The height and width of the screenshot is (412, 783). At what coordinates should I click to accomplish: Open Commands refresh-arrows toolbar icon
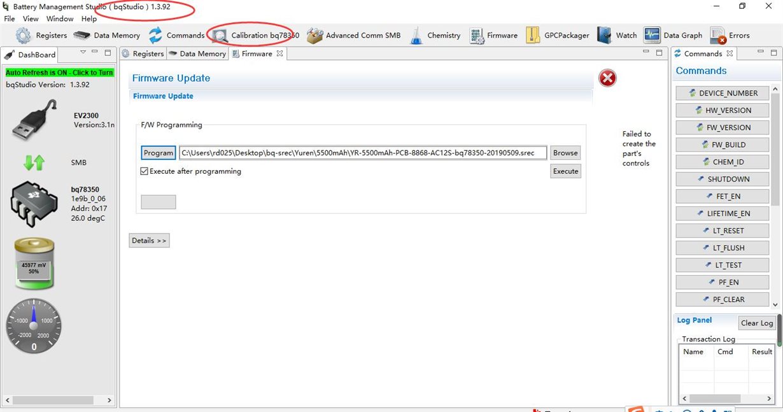tap(155, 36)
